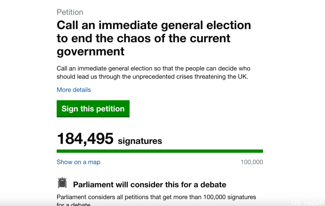Screen dimensions: 325x206
Task: Click the green signature progress bar
Action: tap(160, 151)
